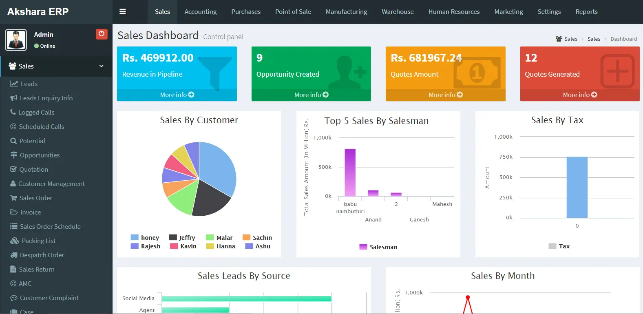The height and width of the screenshot is (314, 643).
Task: Click the Sales Order Schedule list icon
Action: click(x=14, y=226)
